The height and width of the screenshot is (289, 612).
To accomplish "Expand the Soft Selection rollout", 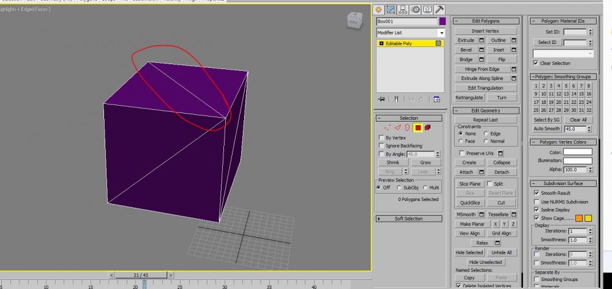I will [x=409, y=219].
